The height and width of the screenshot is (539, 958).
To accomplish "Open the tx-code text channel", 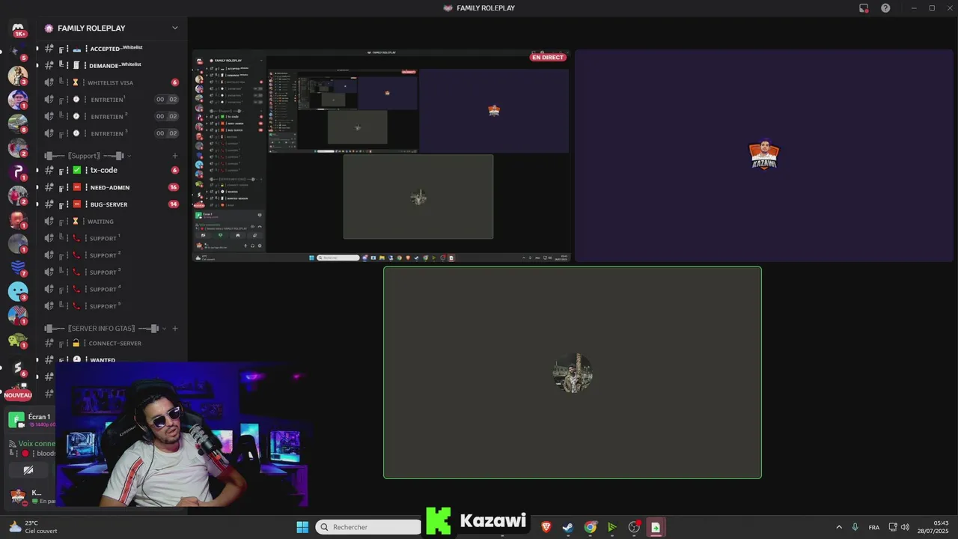I will click(111, 170).
